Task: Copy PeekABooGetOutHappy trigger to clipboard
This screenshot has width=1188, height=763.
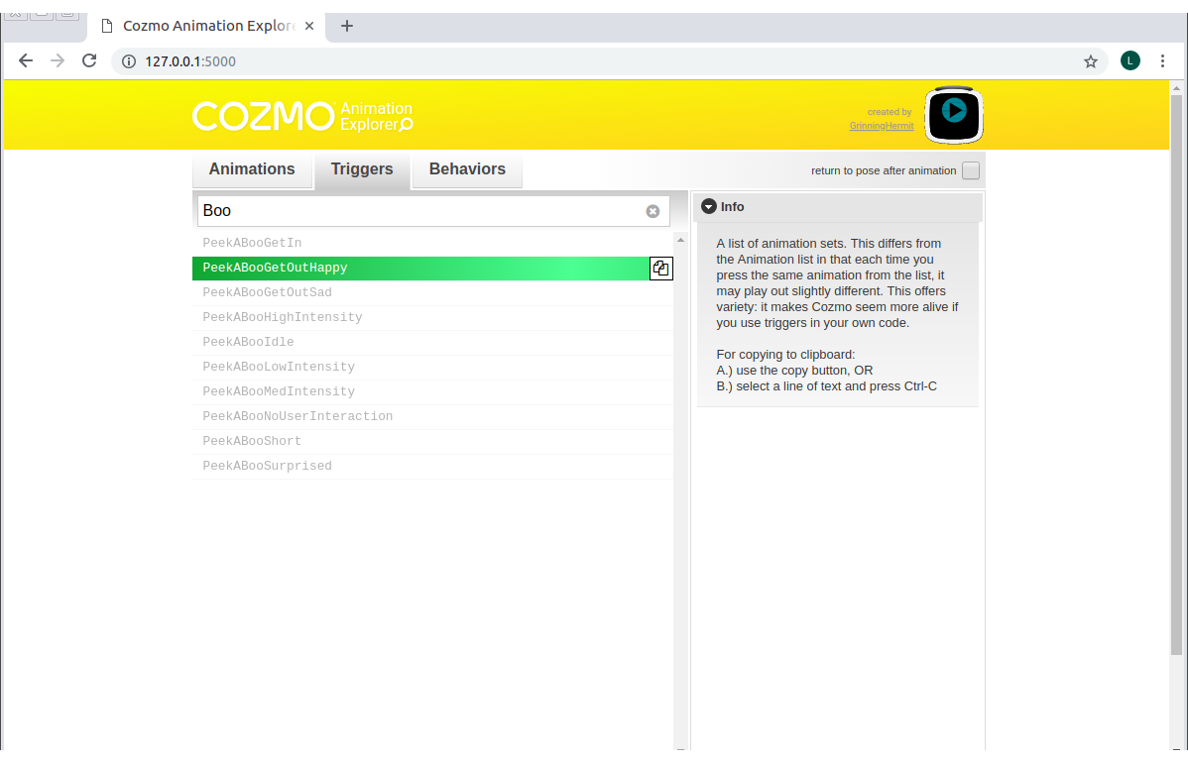Action: (x=660, y=268)
